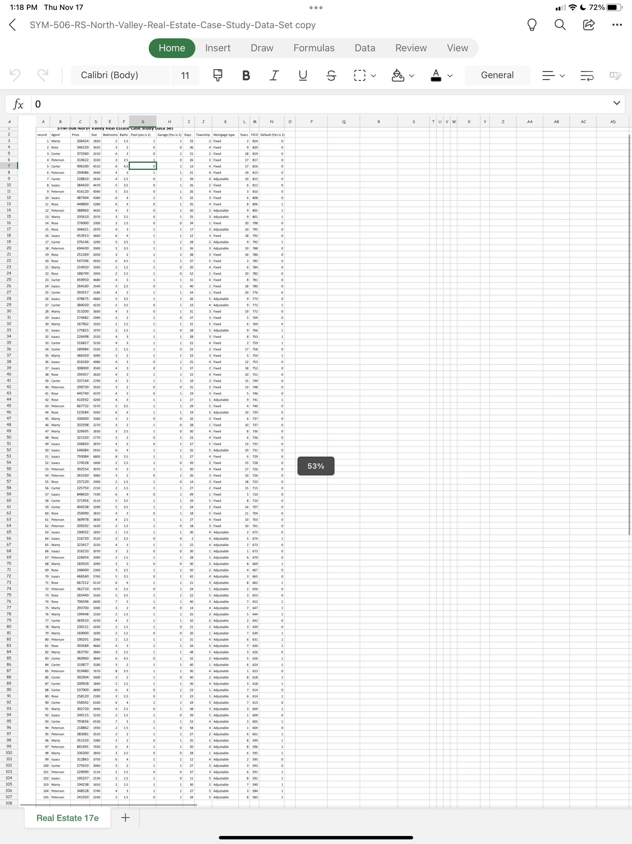Add a new sheet with plus button
The height and width of the screenshot is (844, 632).
pos(125,817)
